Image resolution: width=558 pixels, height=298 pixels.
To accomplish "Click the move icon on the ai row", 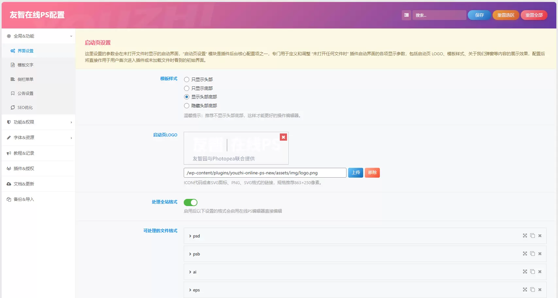I will pos(525,272).
